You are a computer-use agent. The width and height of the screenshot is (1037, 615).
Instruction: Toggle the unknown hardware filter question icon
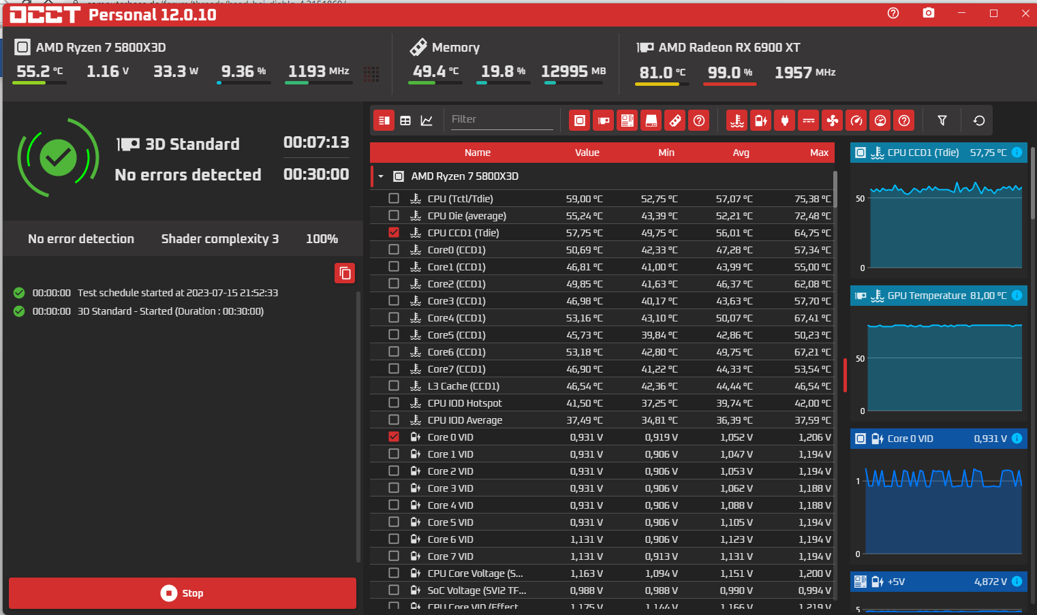(x=699, y=121)
